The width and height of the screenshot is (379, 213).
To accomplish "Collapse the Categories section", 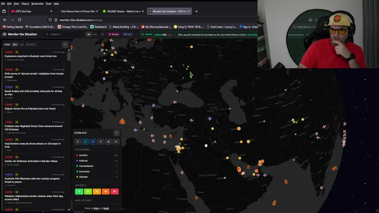I will [x=117, y=150].
